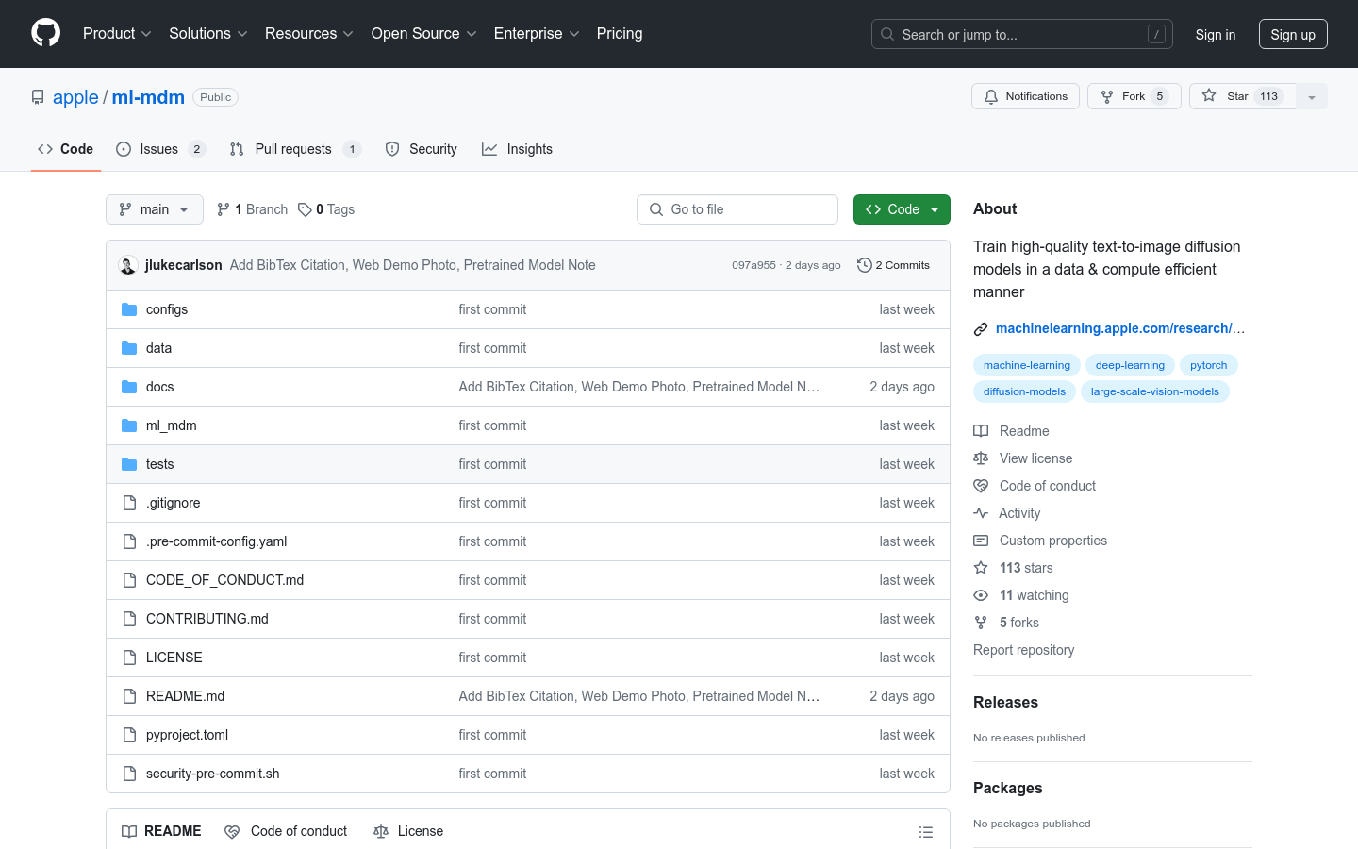
Task: Click the diffusion-models topic tag
Action: [1024, 391]
